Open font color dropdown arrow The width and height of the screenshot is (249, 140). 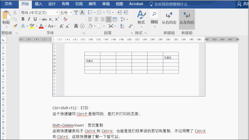[46, 26]
